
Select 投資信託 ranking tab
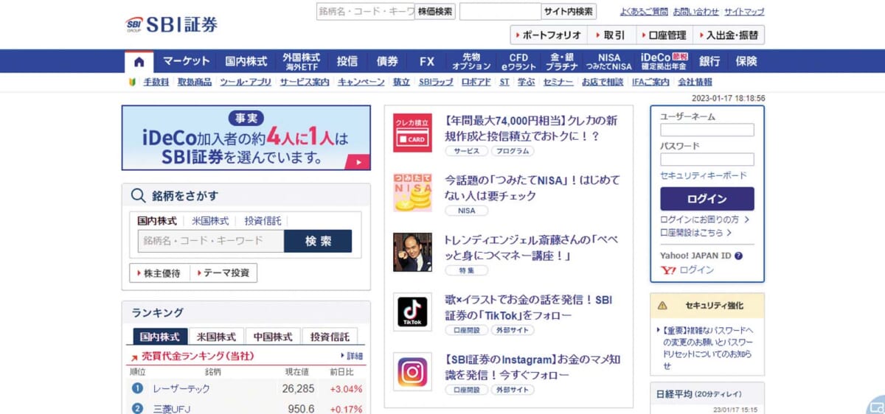[330, 337]
